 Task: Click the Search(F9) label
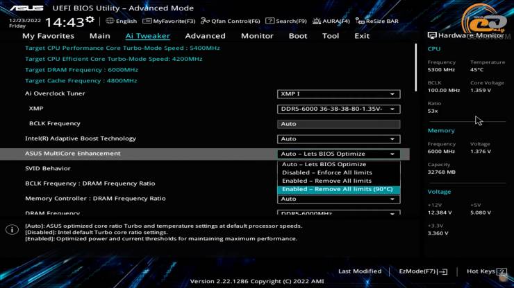[x=291, y=21]
